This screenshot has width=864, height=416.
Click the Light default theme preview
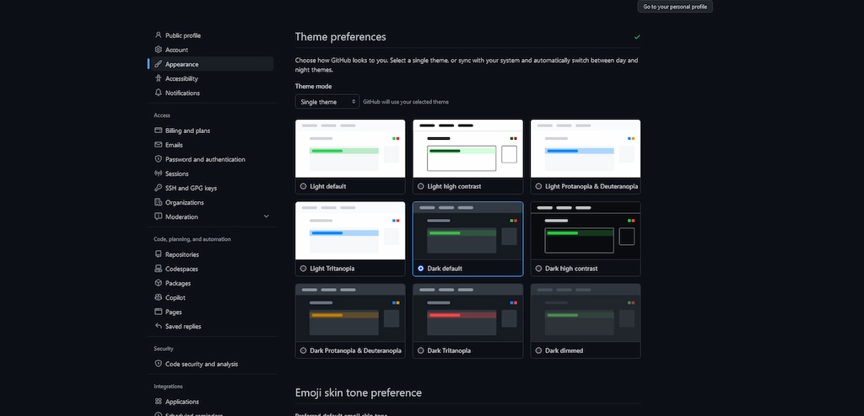350,148
